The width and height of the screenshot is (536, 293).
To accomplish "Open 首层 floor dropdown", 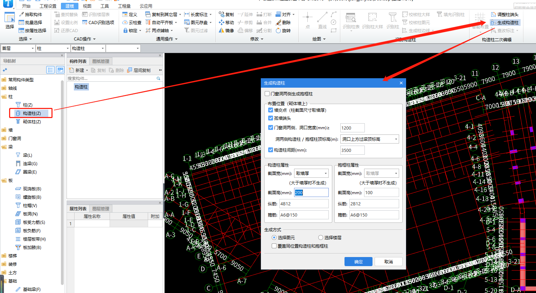I will [x=18, y=48].
